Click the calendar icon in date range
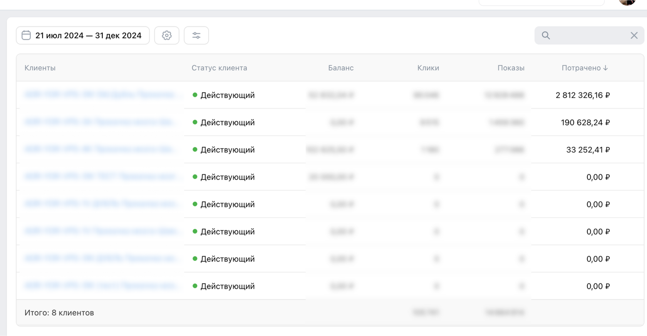The image size is (647, 336). pyautogui.click(x=26, y=35)
